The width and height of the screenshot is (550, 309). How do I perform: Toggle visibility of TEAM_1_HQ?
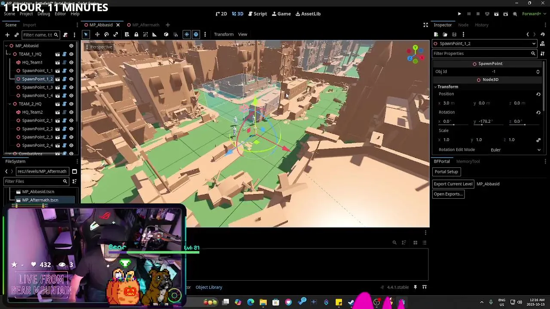(x=71, y=54)
